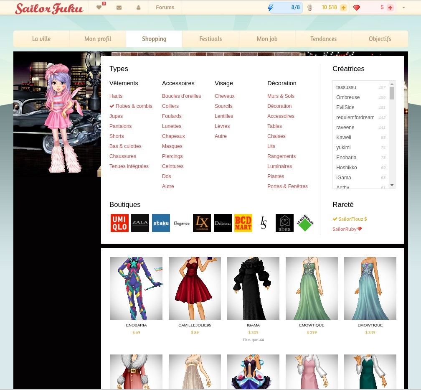The width and height of the screenshot is (421, 390).
Task: Open the Mon job tab
Action: [267, 39]
